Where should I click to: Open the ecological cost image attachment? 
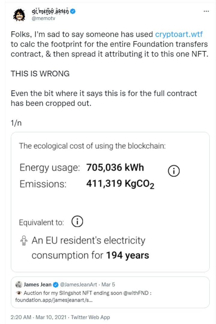coord(110,202)
